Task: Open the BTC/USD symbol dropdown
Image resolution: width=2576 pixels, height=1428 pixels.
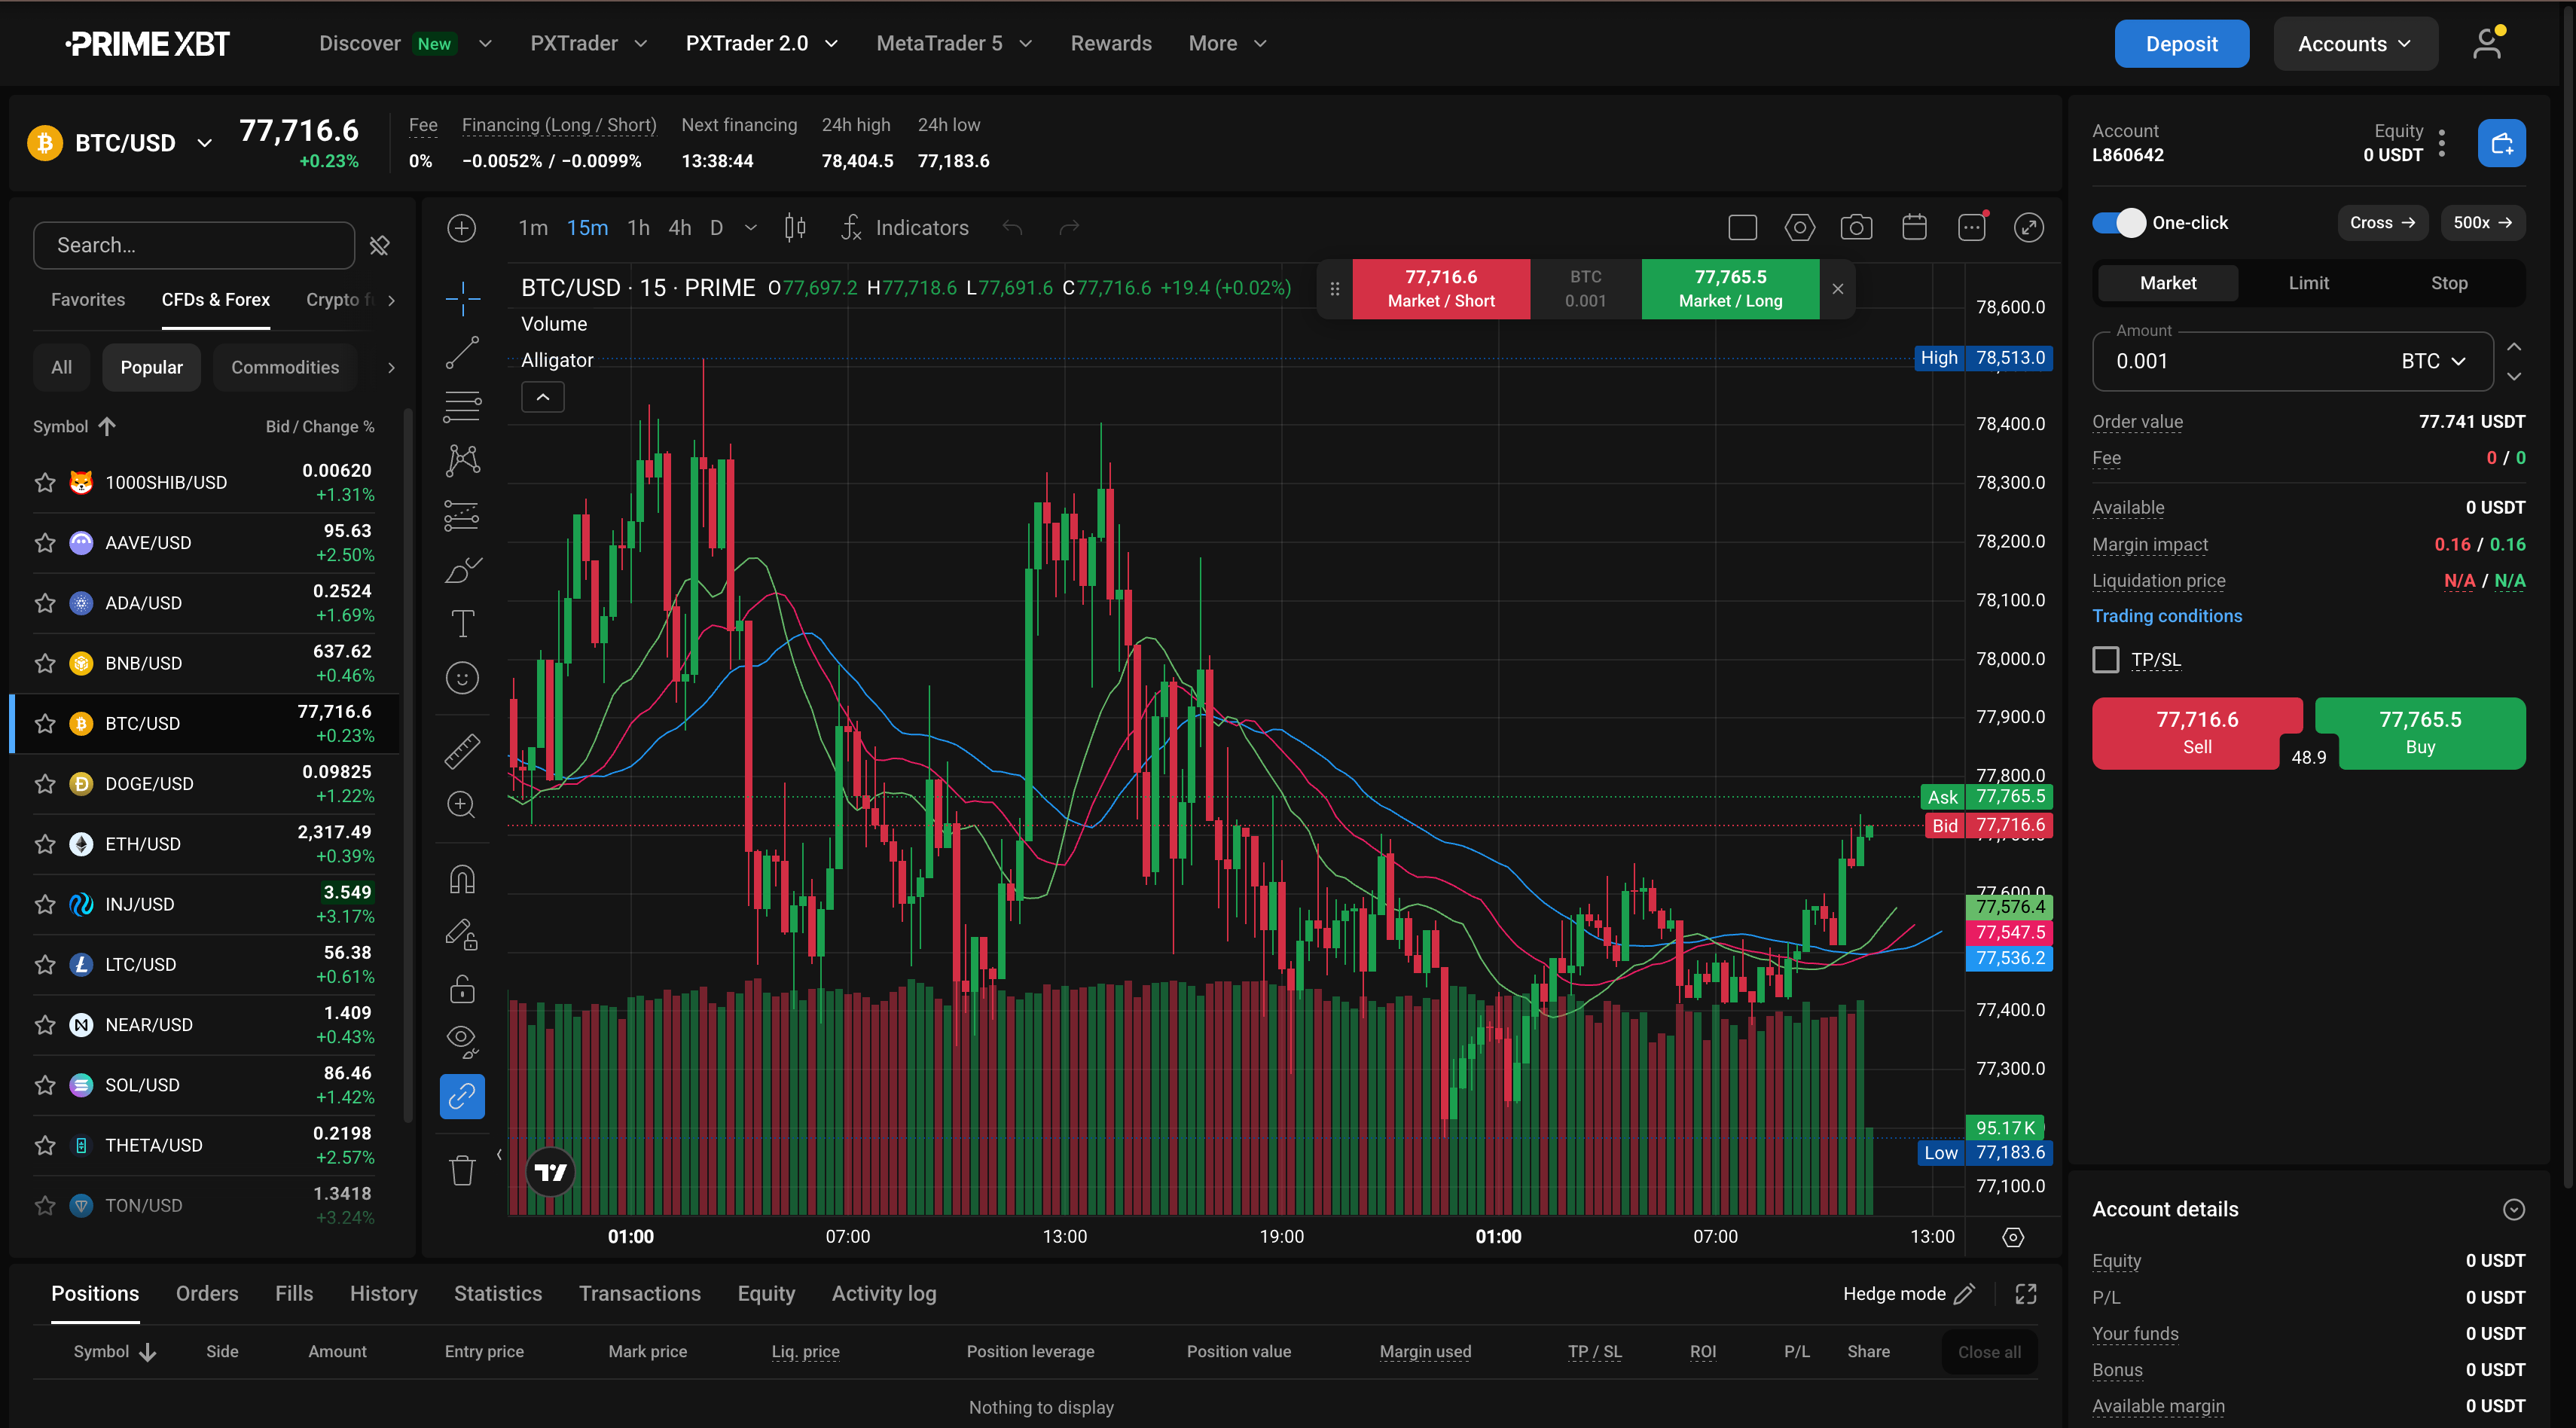Action: coord(204,143)
